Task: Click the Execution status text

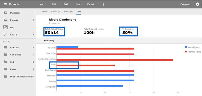Action: pos(55,24)
